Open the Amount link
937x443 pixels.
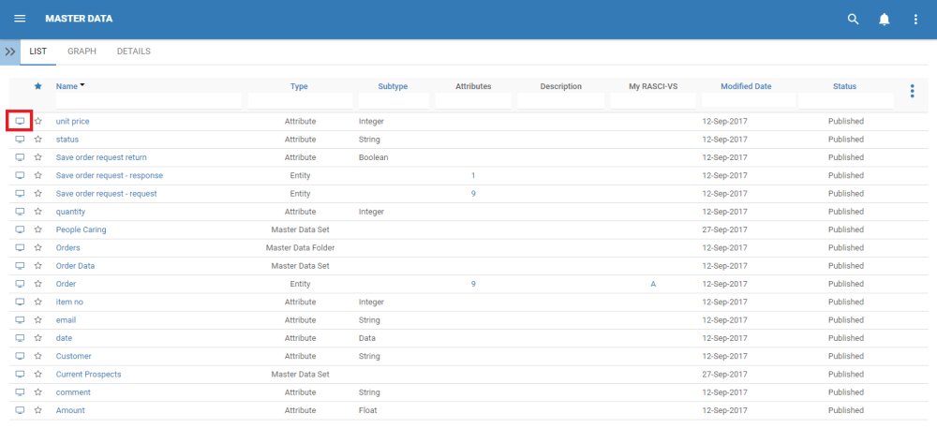[x=70, y=410]
